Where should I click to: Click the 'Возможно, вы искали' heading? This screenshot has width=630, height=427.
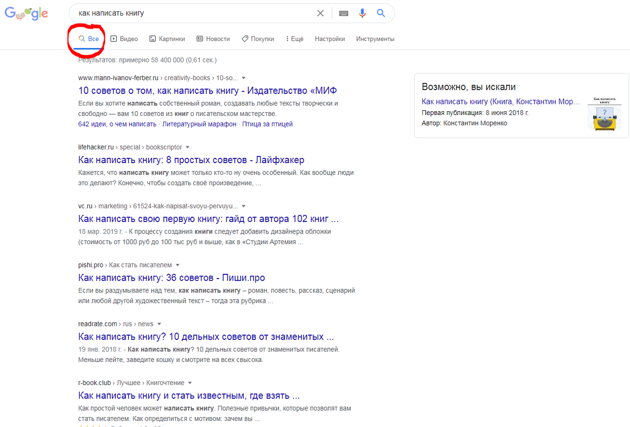[x=469, y=87]
